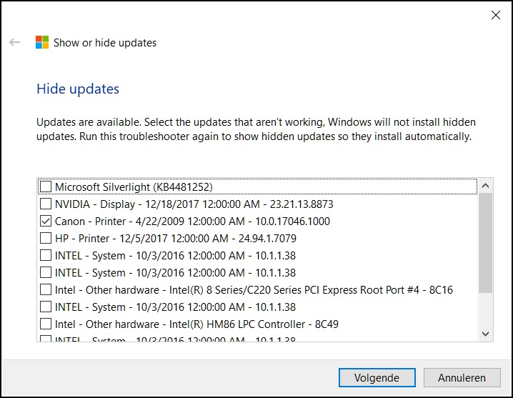Image resolution: width=513 pixels, height=398 pixels.
Task: Click the update list's scroll up arrow
Action: click(x=486, y=186)
